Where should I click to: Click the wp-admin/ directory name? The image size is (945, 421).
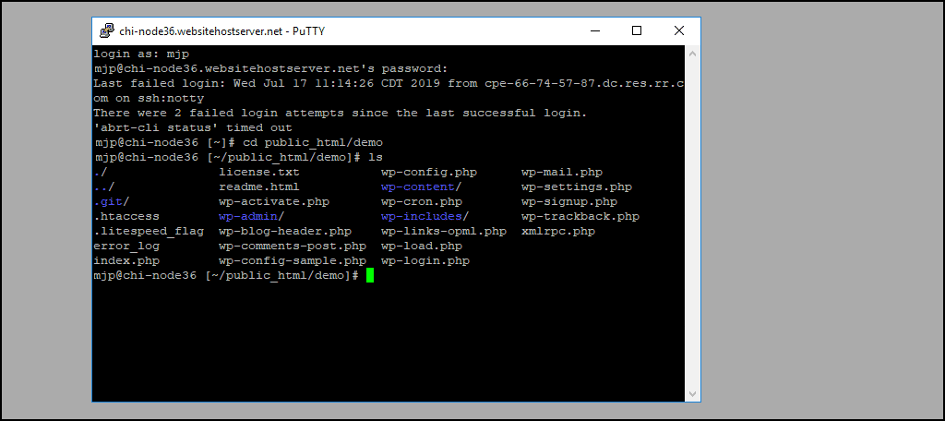click(251, 217)
